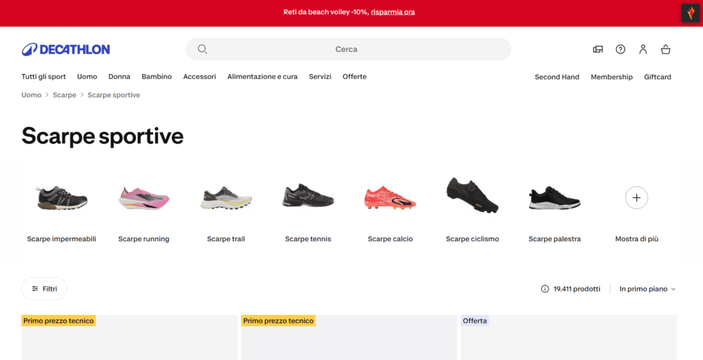Open the Second Hand link
The image size is (703, 360).
(557, 77)
